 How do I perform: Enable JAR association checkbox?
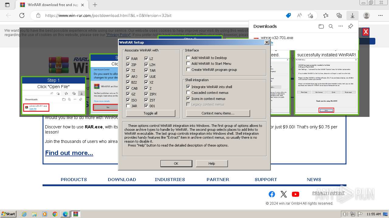(x=128, y=106)
